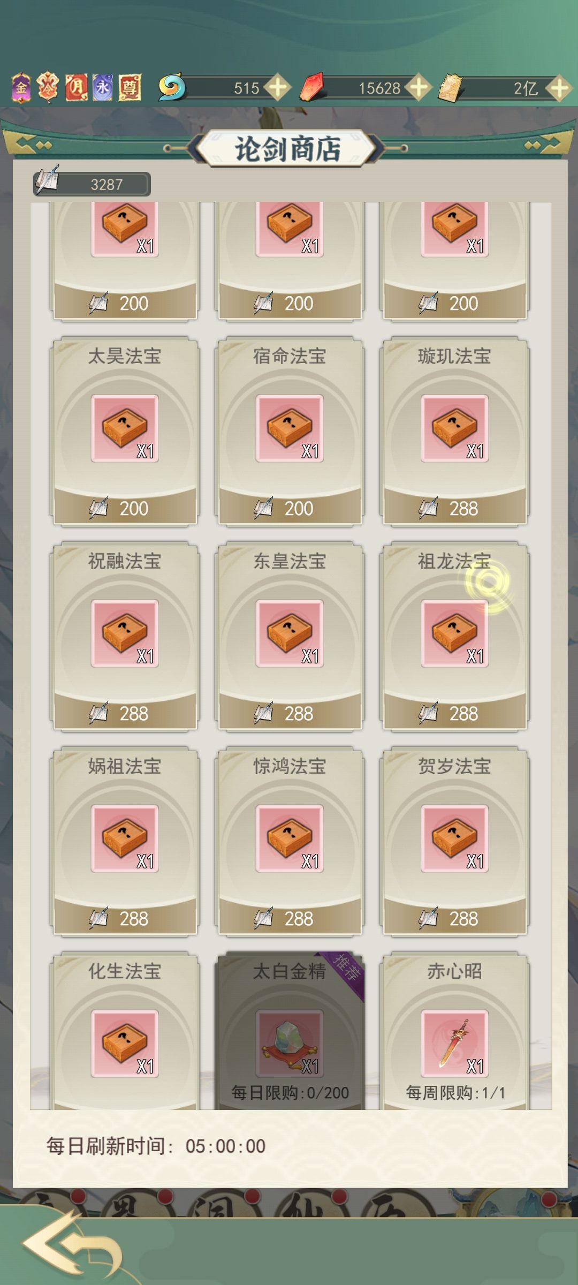Open the red 月 monthly card badge
The height and width of the screenshot is (1285, 578).
tap(76, 88)
